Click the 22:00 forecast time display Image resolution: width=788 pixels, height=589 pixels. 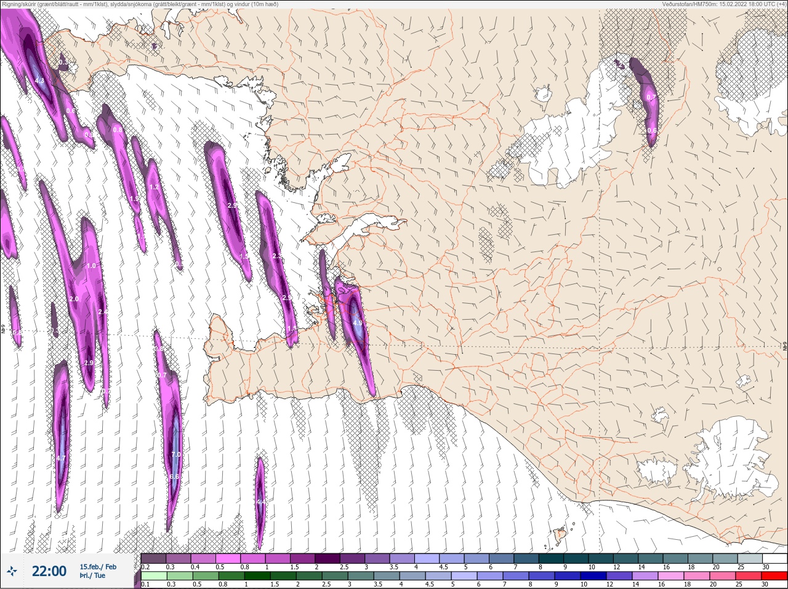point(49,571)
